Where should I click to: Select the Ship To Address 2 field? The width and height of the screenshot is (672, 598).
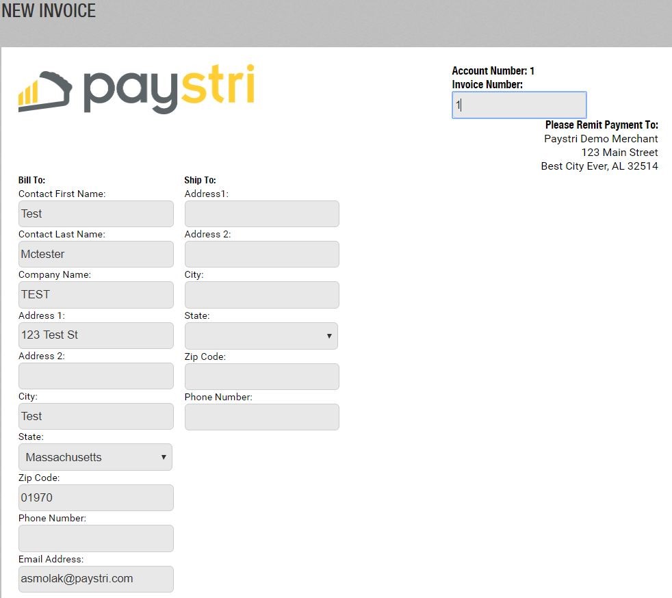[x=261, y=254]
